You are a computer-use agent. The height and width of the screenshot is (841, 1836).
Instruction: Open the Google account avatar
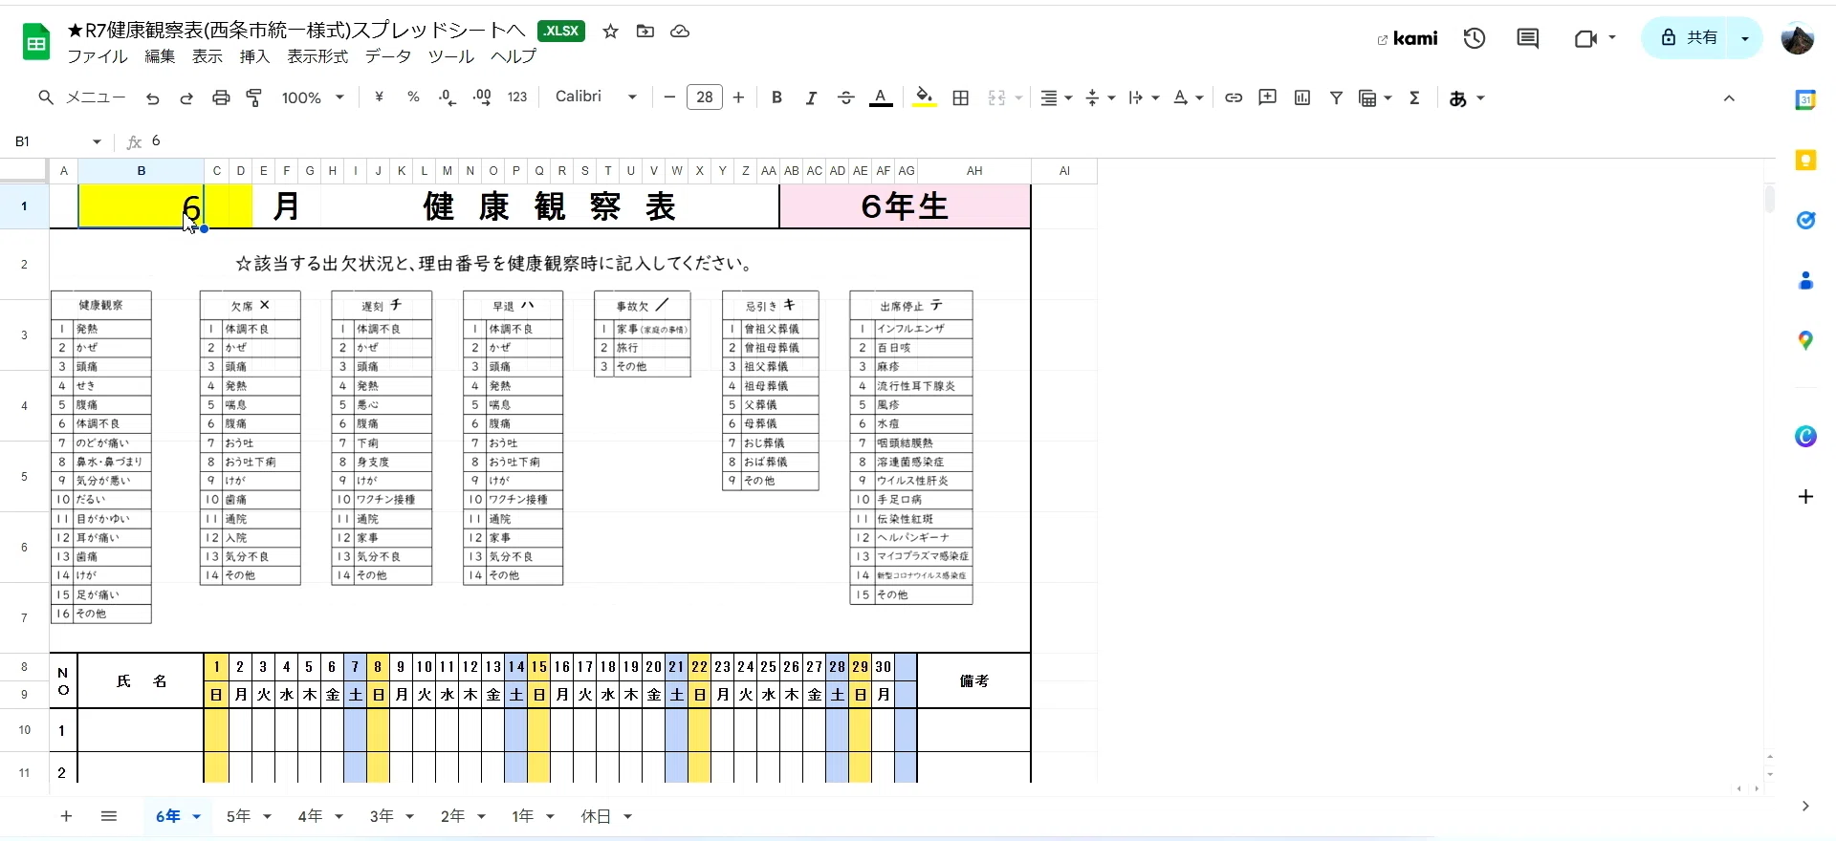[1798, 38]
